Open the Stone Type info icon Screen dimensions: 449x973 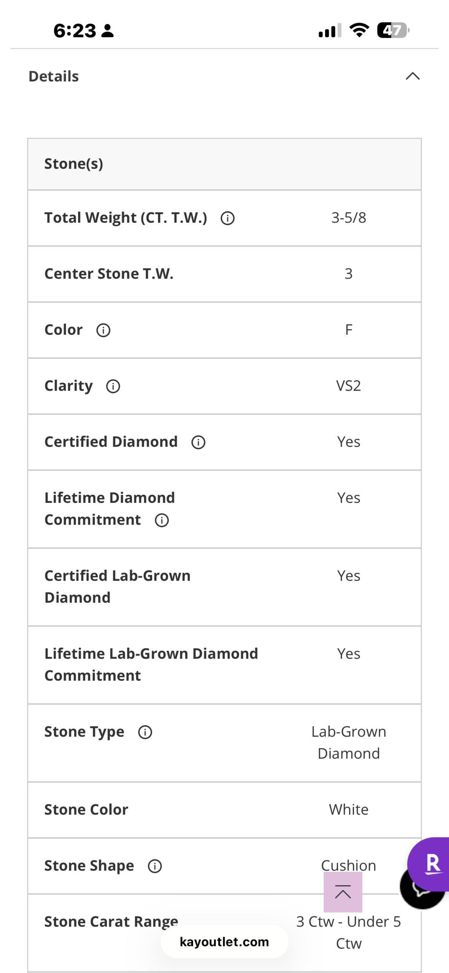point(145,732)
